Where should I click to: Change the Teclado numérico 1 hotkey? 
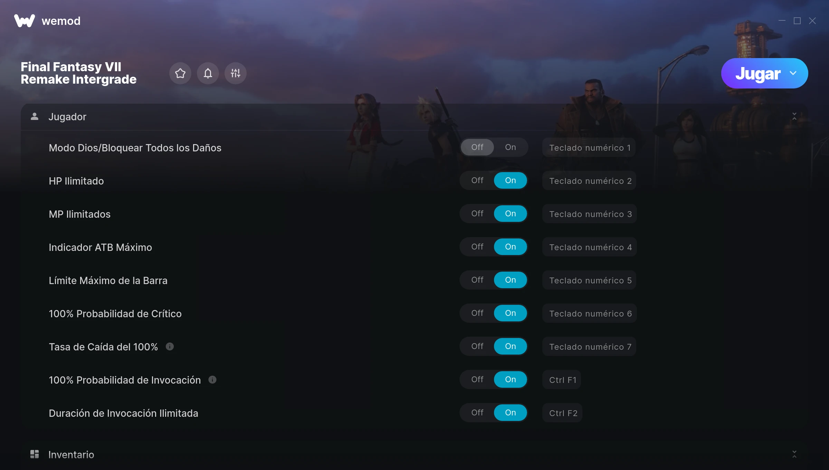[589, 148]
